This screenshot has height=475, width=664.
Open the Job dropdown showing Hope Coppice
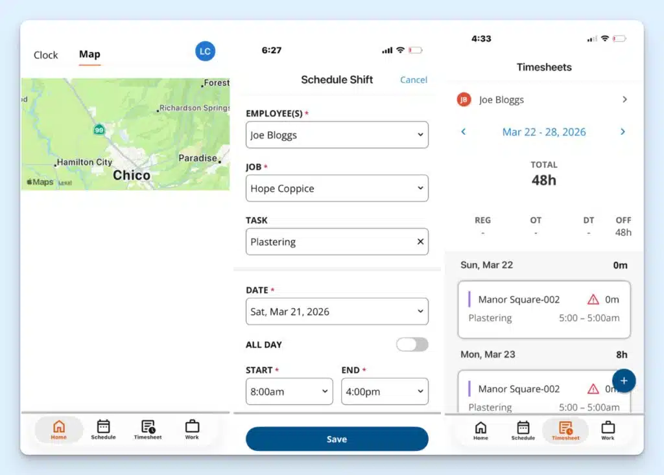pos(337,188)
